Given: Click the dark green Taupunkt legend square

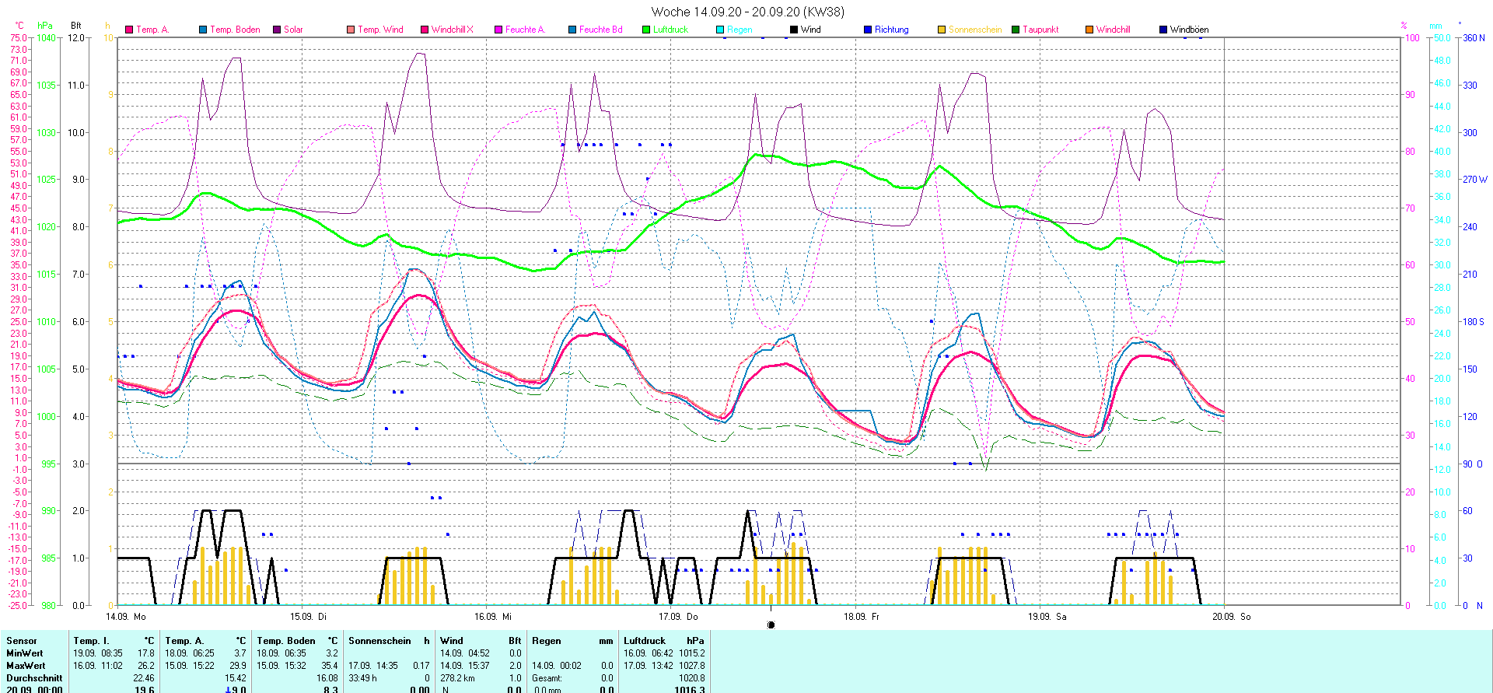Looking at the screenshot, I should tap(1016, 30).
